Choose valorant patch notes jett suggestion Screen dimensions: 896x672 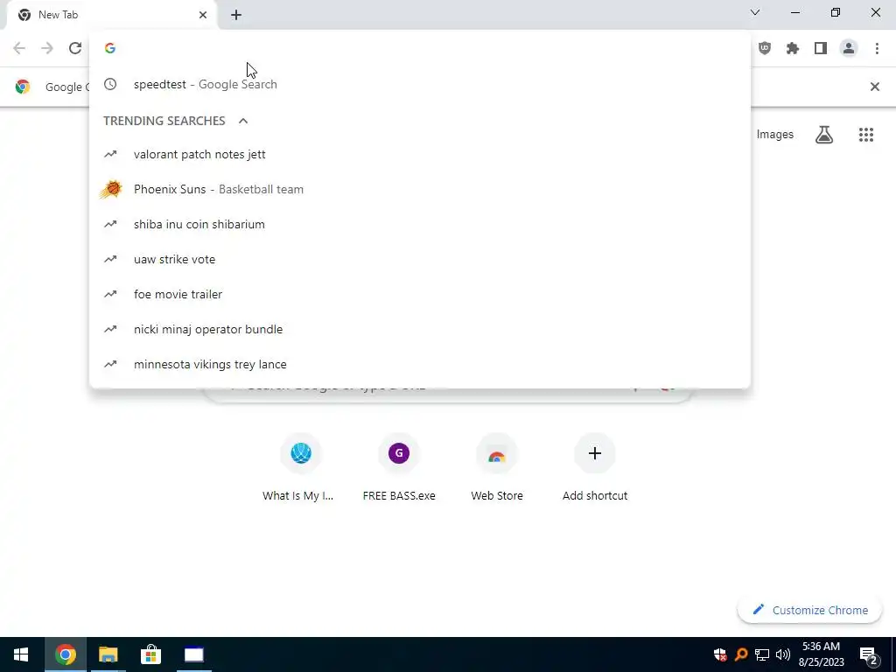(419, 154)
